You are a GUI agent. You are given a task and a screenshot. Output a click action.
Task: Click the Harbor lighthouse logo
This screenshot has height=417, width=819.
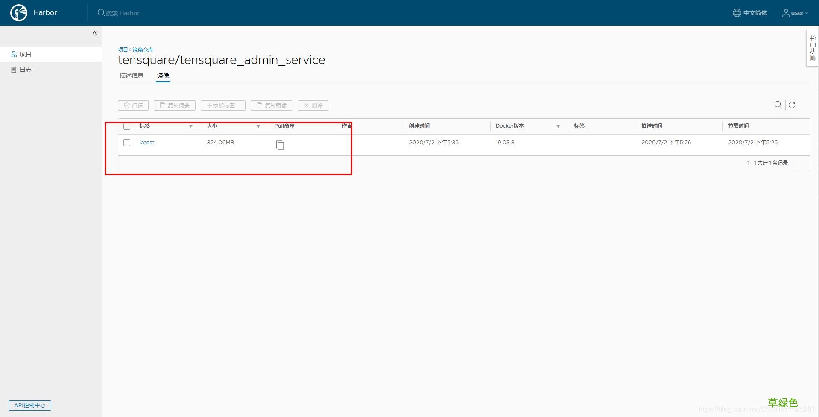19,13
